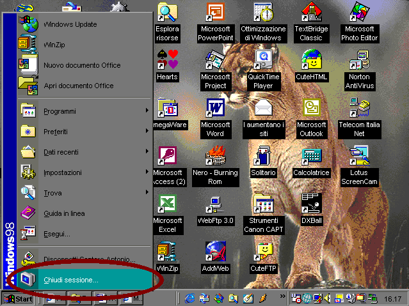Click the network computers tray icon beside the clock
This screenshot has width=409, height=306.
click(x=373, y=298)
